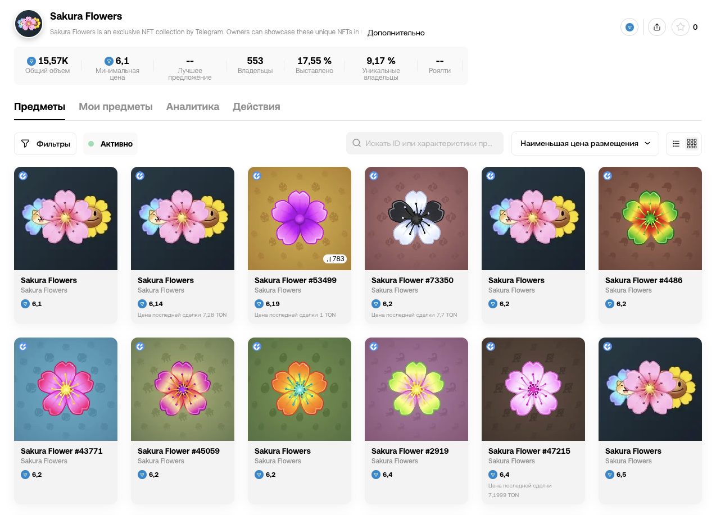Click the TON price icon on Sakura Flower #73350
The height and width of the screenshot is (515, 716).
click(376, 304)
